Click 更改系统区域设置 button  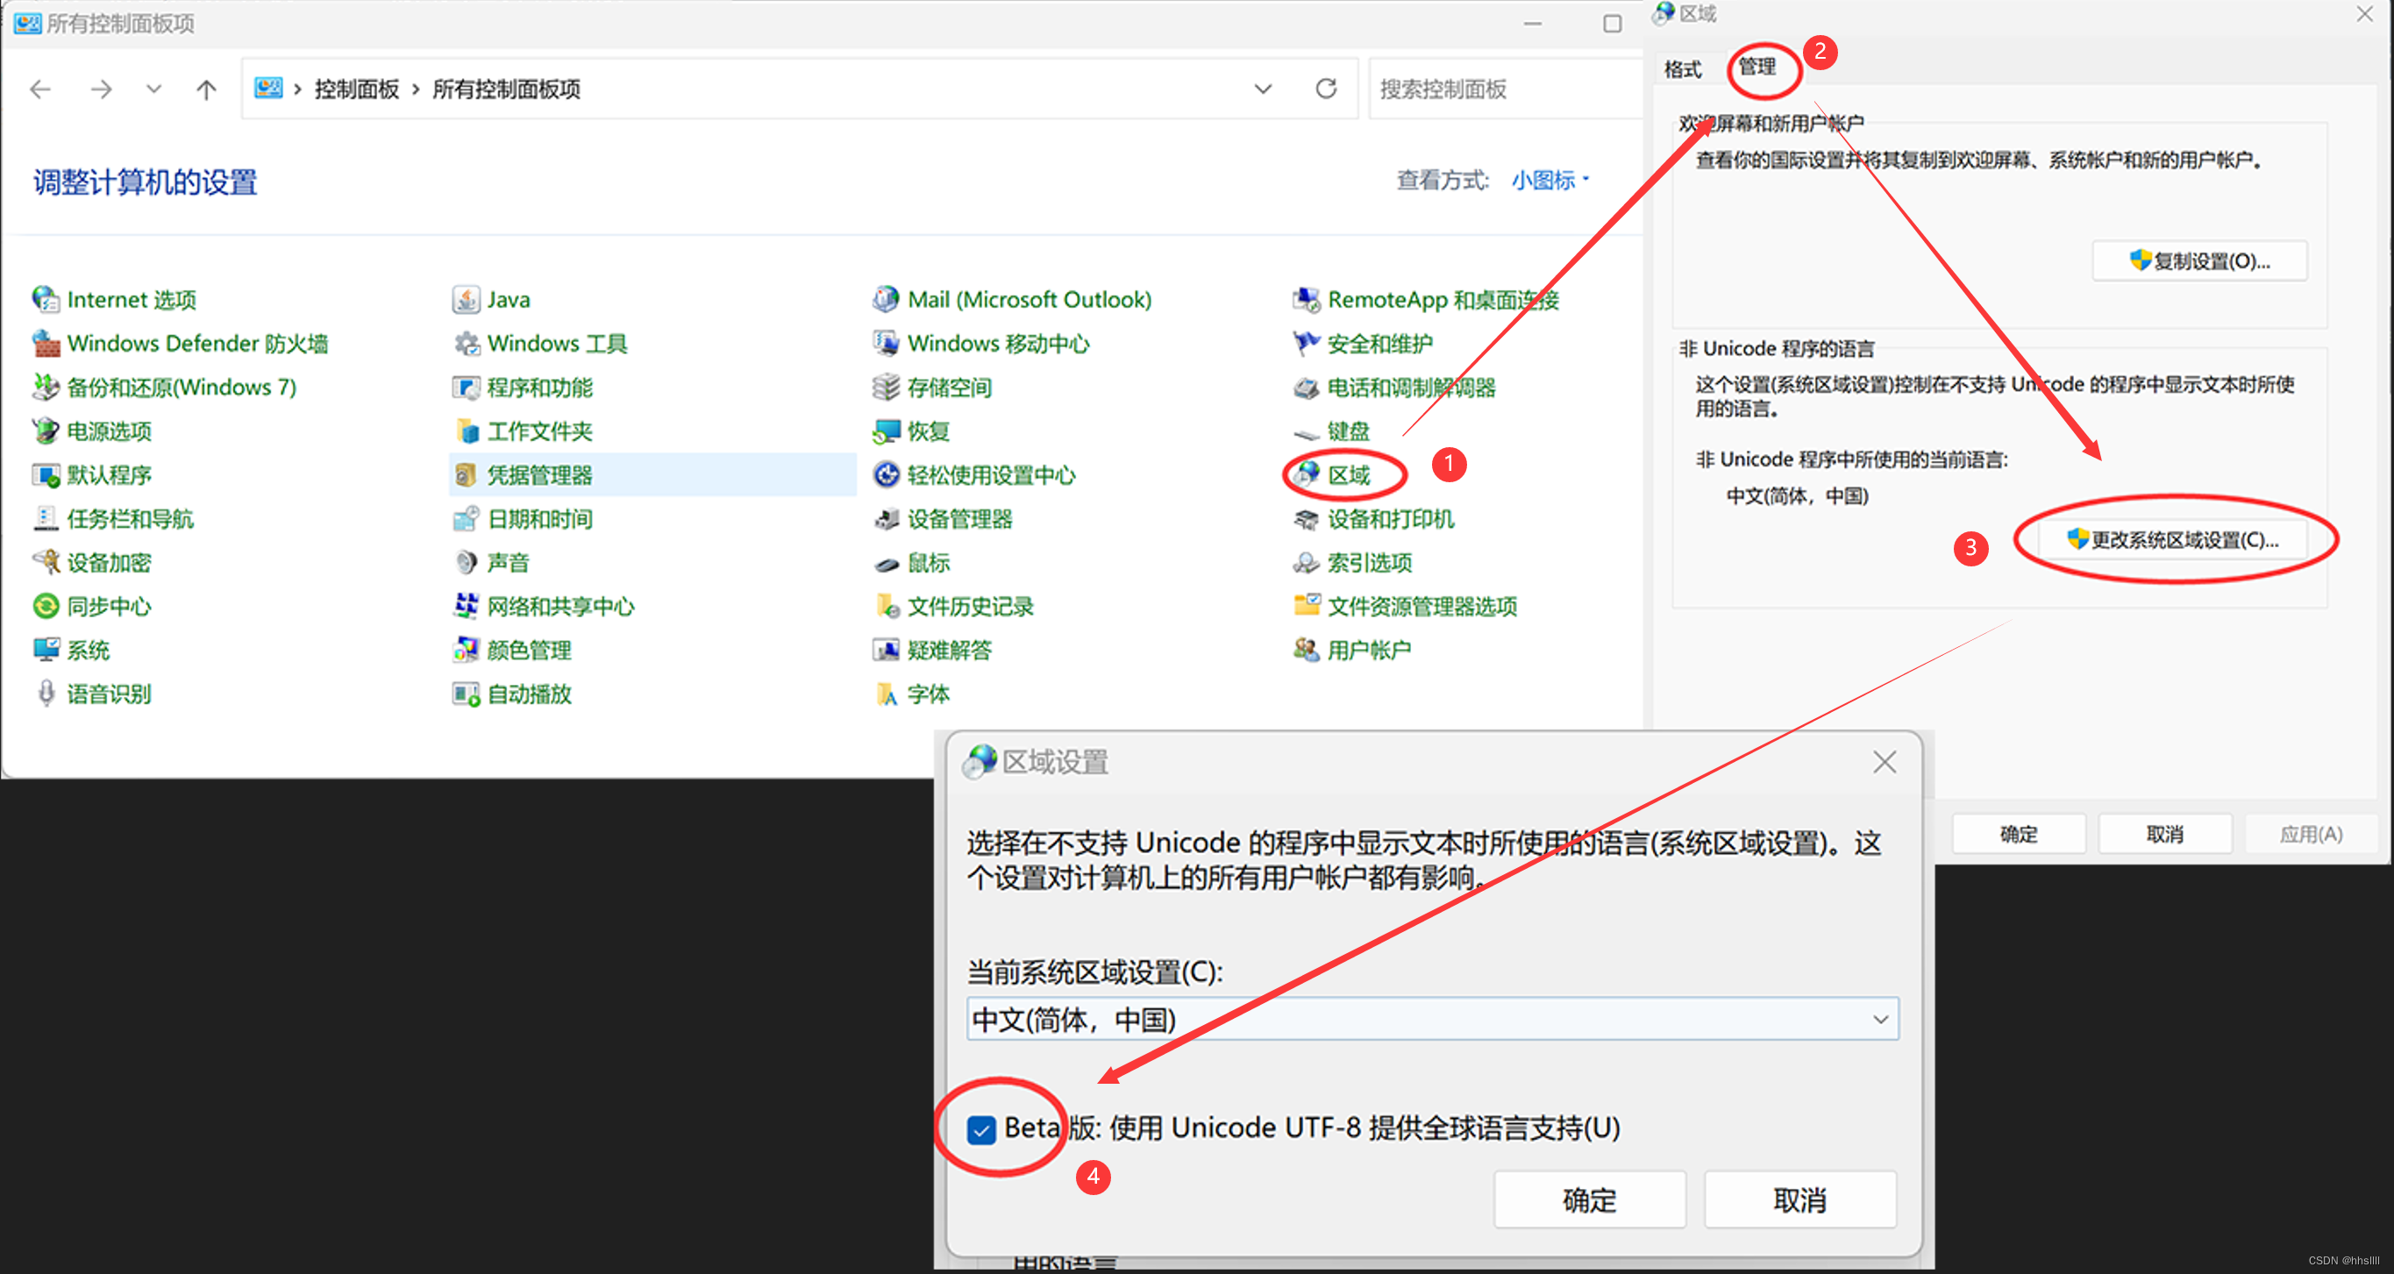2172,540
